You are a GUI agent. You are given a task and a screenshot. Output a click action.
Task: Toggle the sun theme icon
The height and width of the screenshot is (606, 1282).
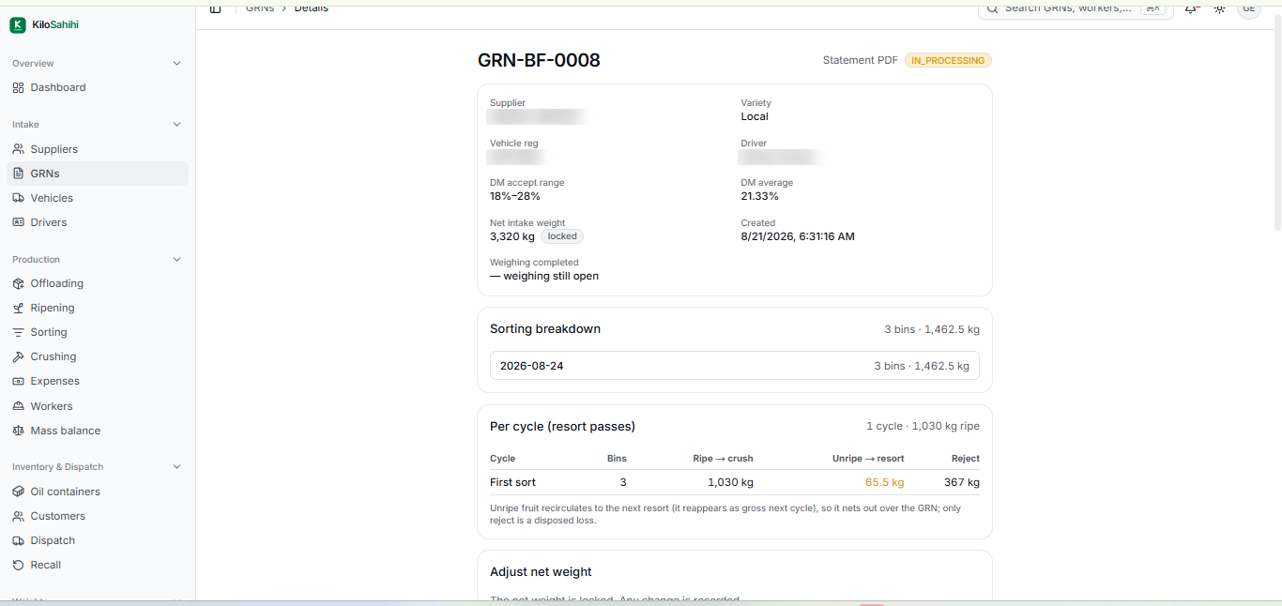[1219, 8]
